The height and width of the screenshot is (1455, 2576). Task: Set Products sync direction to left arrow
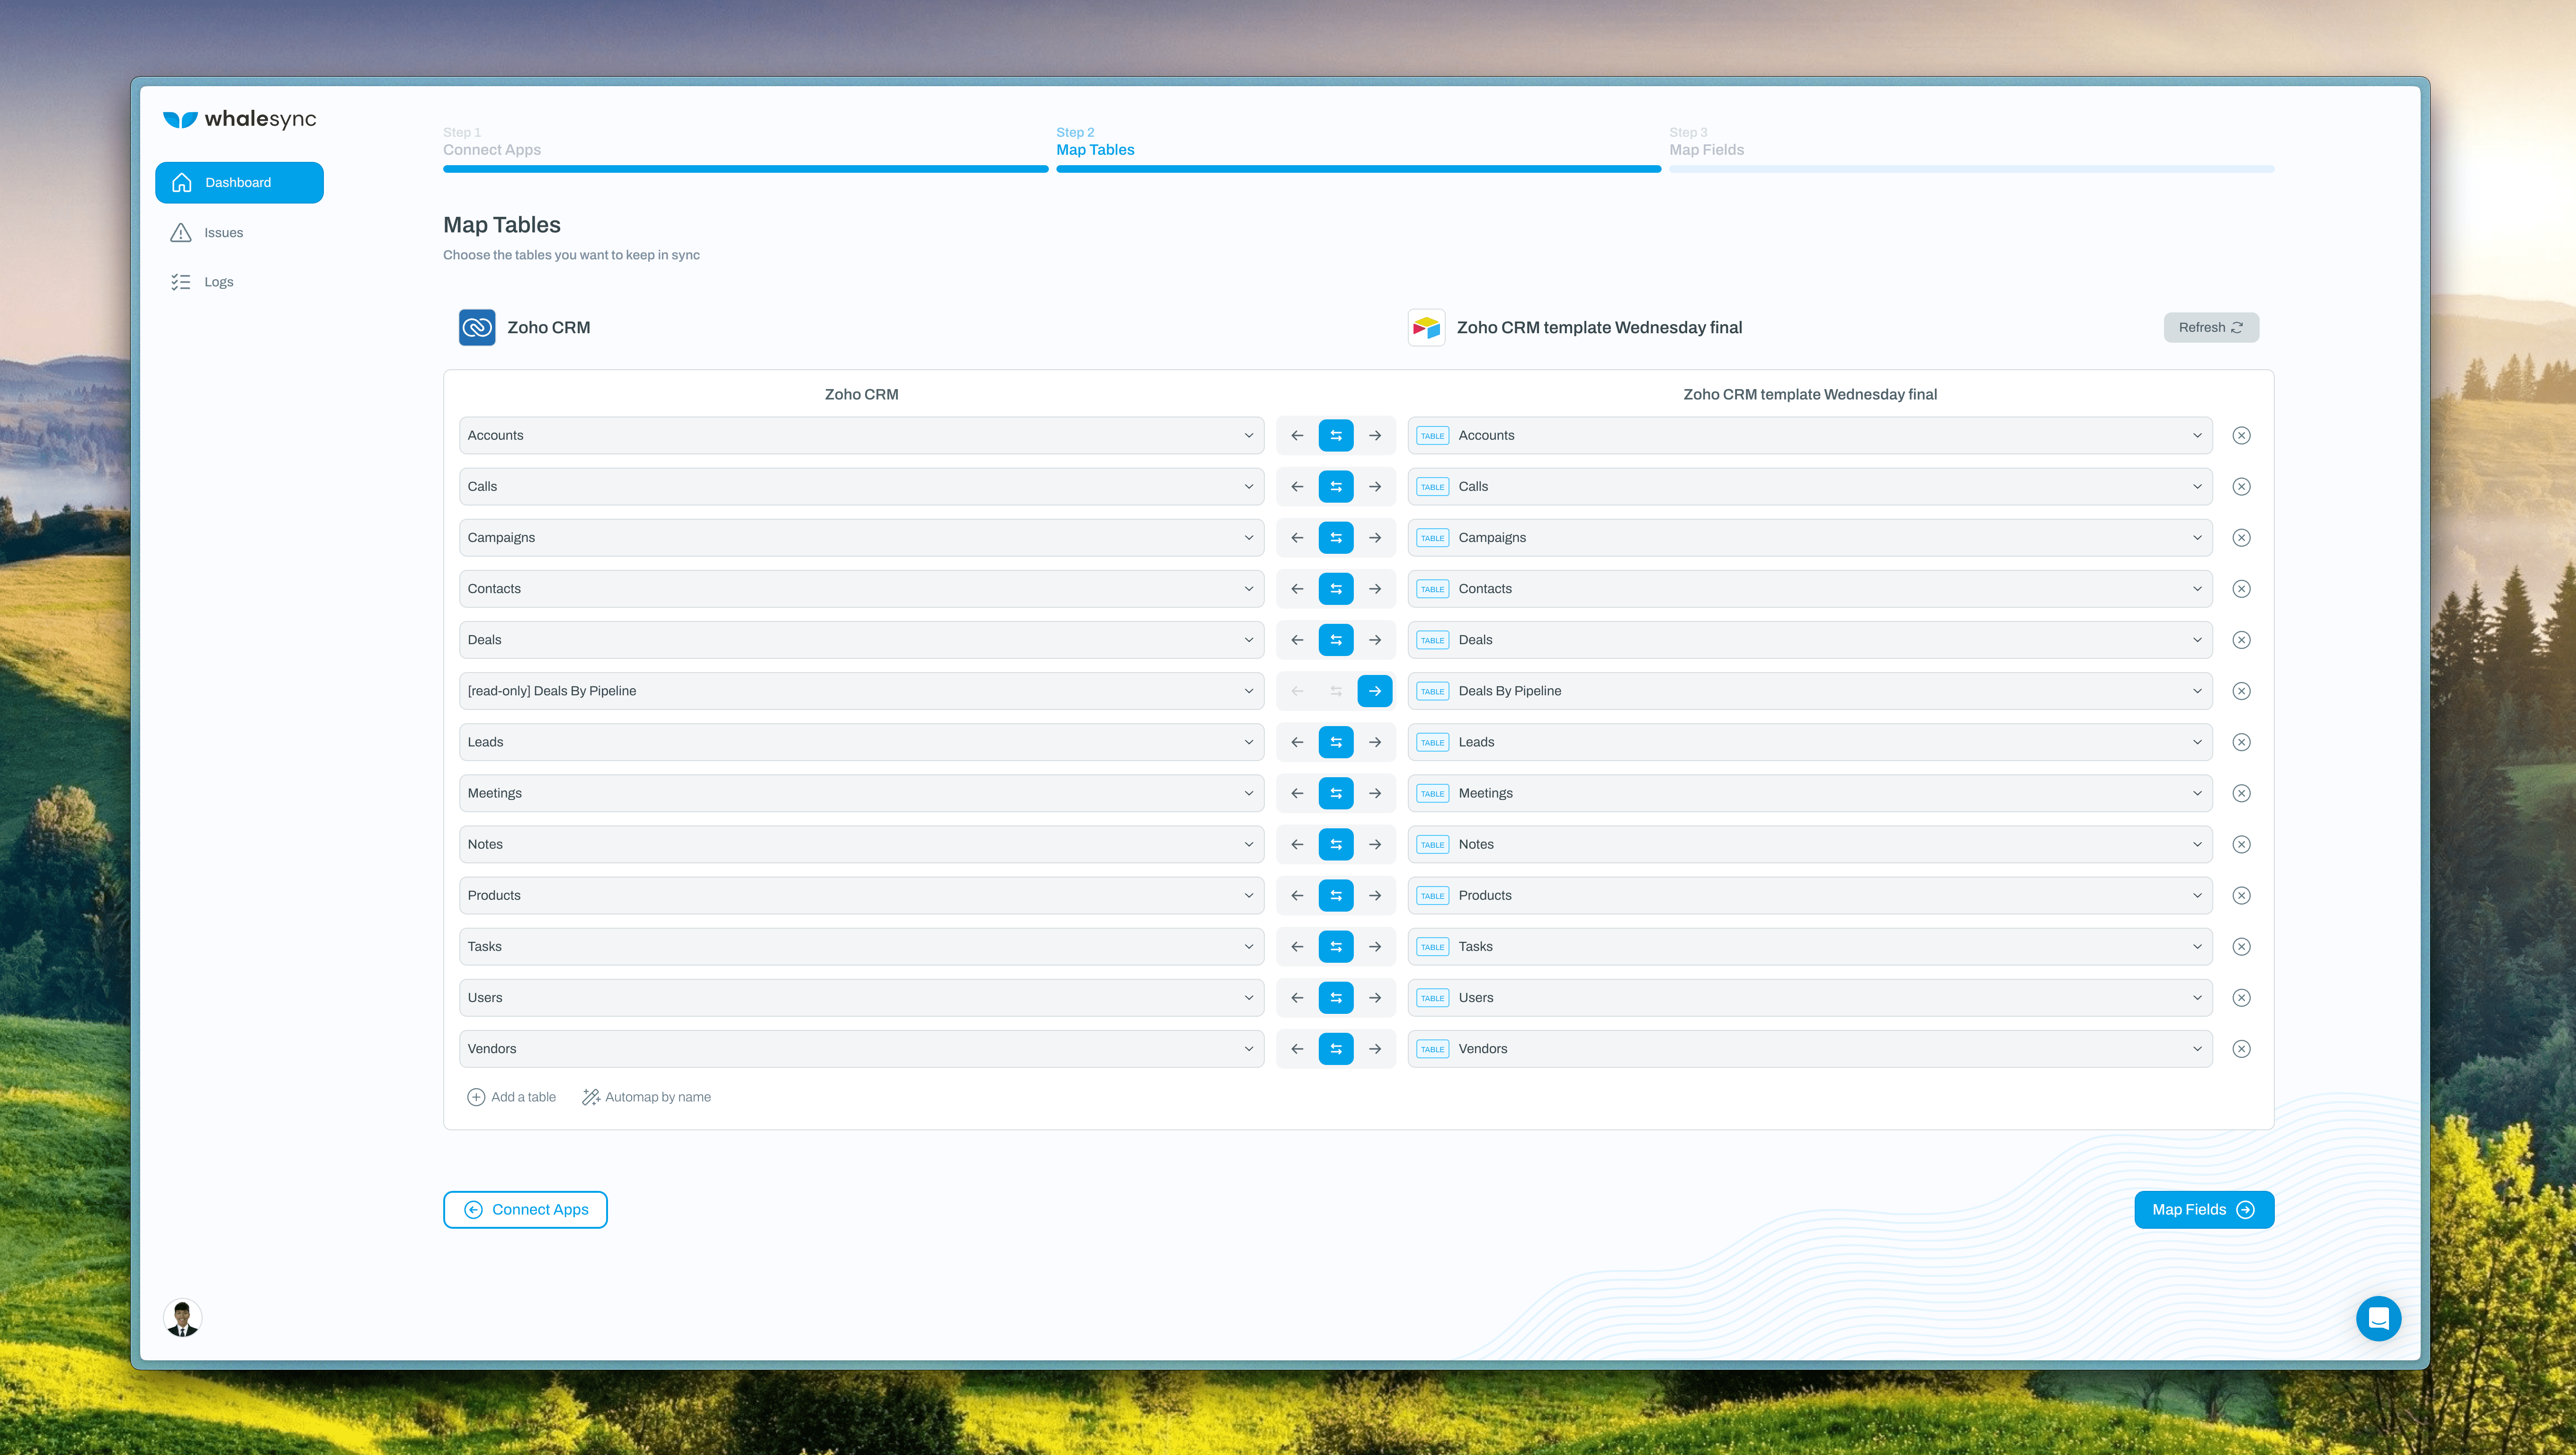click(1297, 896)
